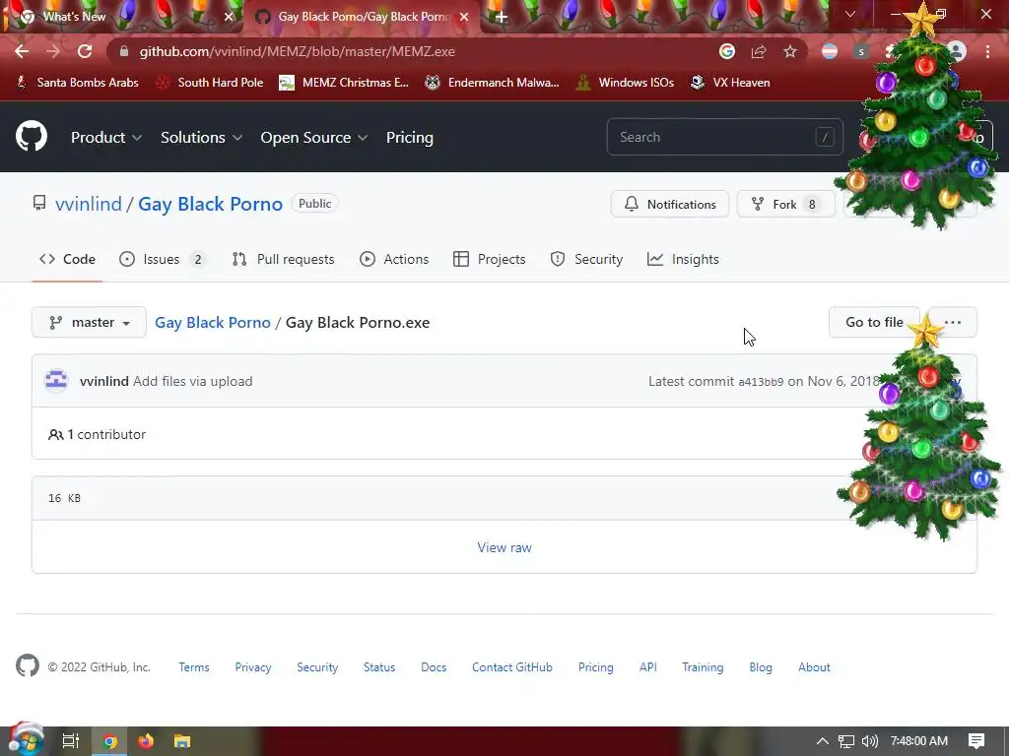The width and height of the screenshot is (1009, 756).
Task: Bookmark page with star icon
Action: (790, 51)
